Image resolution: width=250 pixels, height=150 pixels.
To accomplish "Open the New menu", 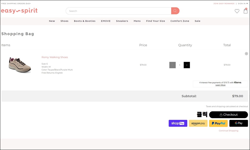I will click(x=52, y=21).
